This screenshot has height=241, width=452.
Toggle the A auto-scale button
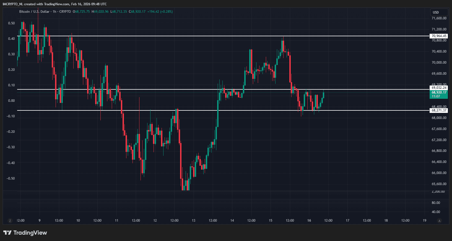tap(439, 221)
